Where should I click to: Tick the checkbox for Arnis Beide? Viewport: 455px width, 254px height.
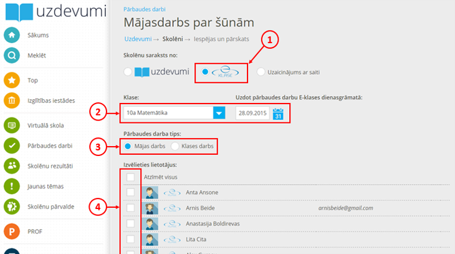click(131, 208)
